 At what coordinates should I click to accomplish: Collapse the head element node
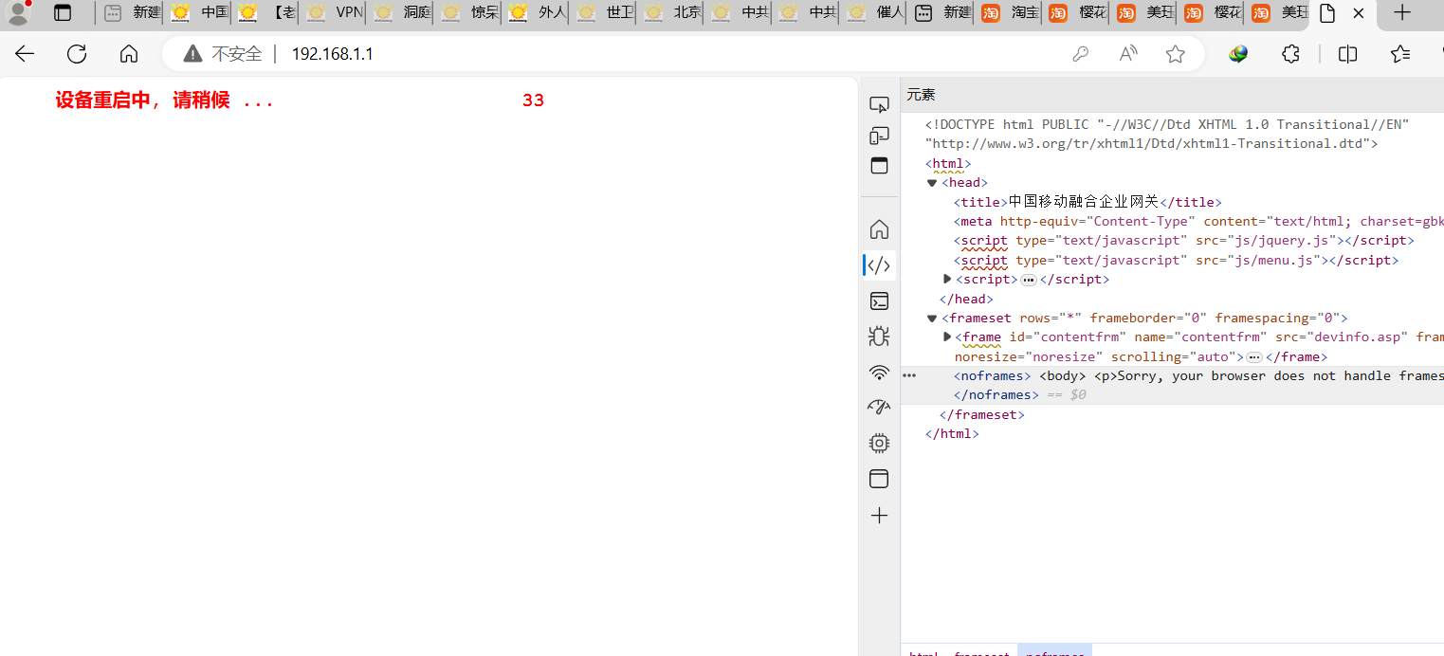tap(932, 183)
